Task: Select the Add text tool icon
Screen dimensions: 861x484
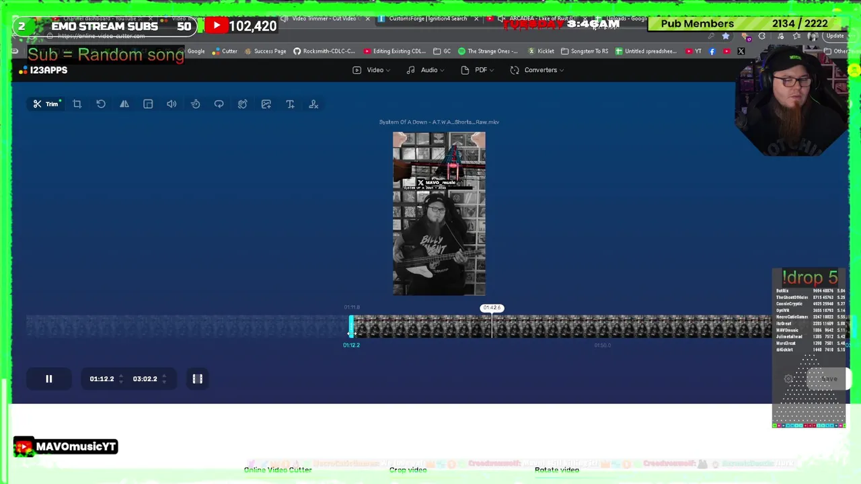Action: [290, 104]
